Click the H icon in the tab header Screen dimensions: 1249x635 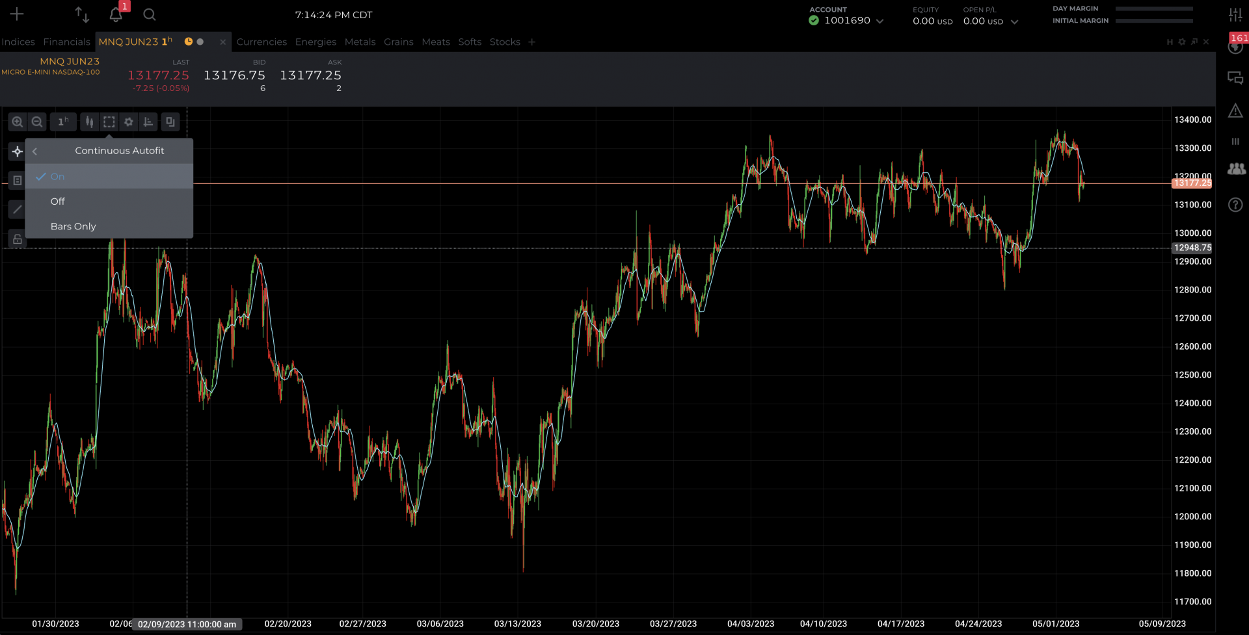1170,42
